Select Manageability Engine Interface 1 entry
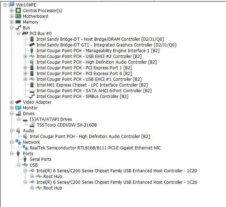The width and height of the screenshot is (226, 207). coord(98,50)
